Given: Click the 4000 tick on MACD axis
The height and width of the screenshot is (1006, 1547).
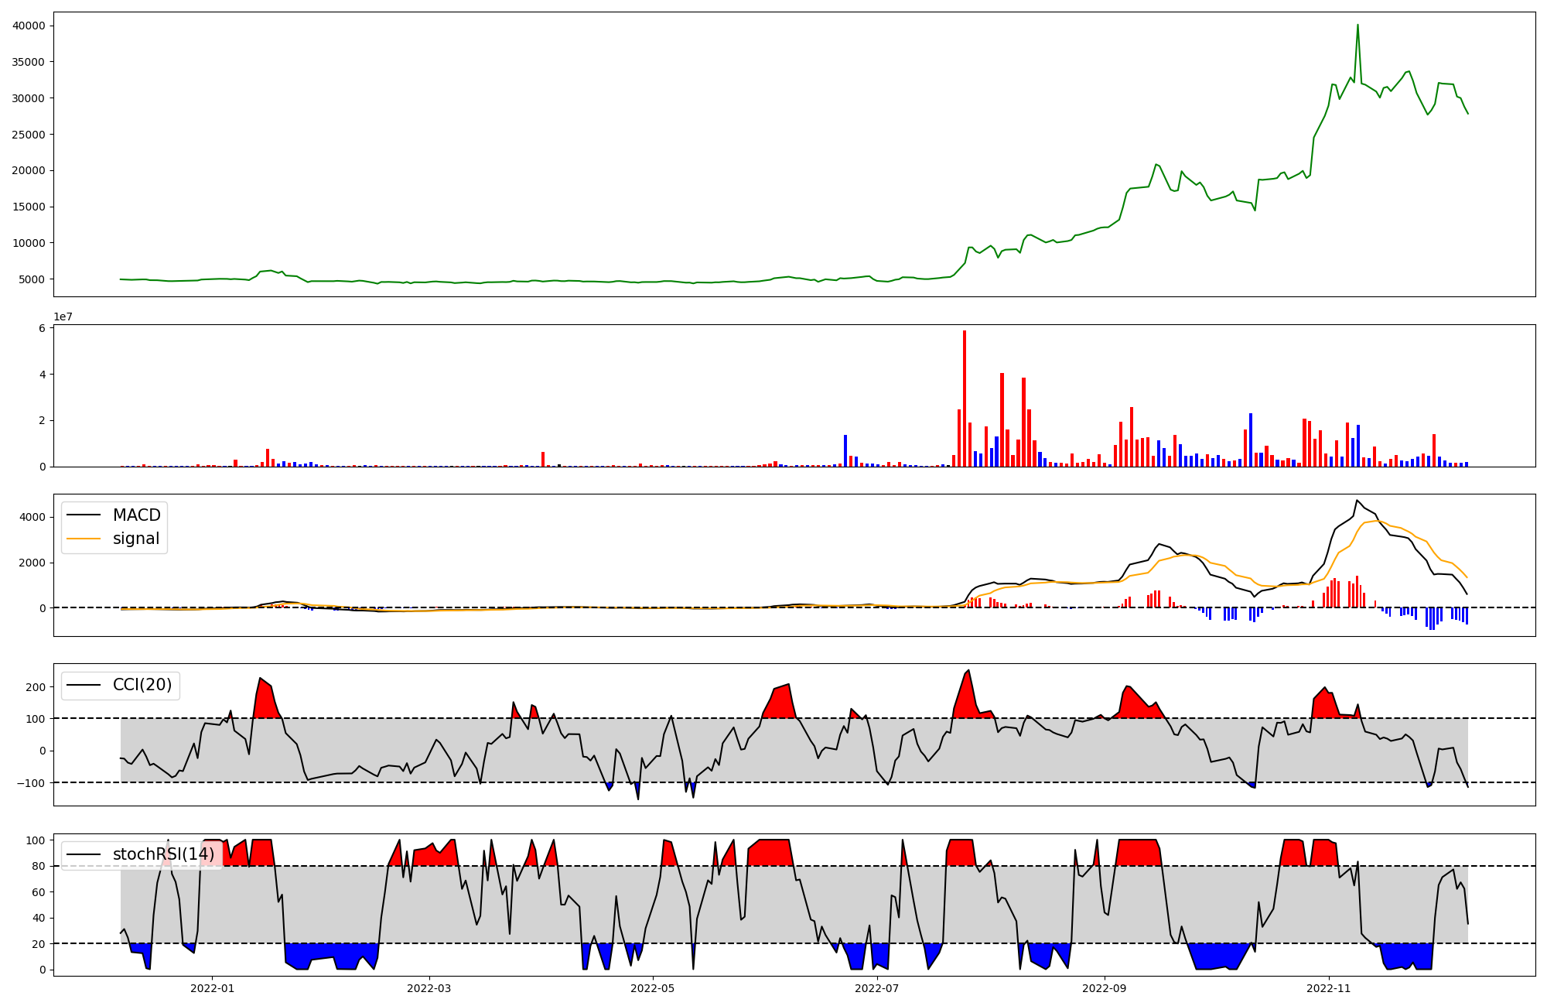Looking at the screenshot, I should tap(34, 517).
